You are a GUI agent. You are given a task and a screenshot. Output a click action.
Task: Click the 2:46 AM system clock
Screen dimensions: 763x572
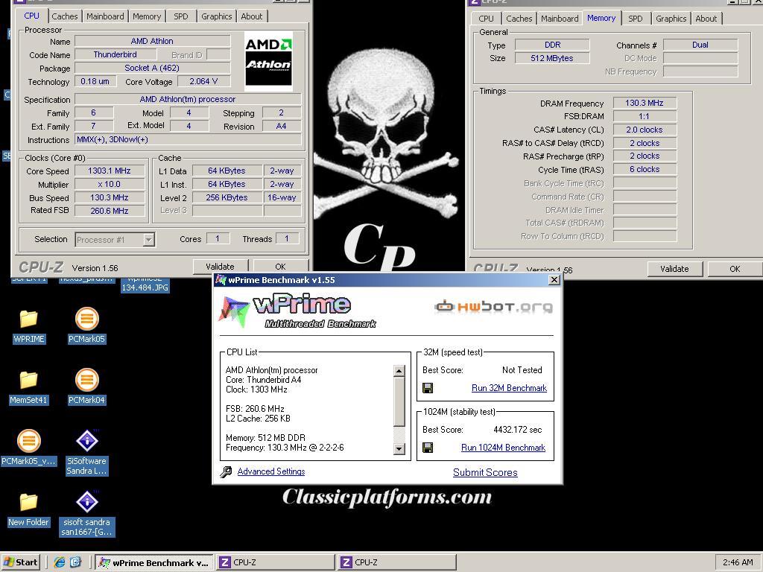(x=738, y=563)
